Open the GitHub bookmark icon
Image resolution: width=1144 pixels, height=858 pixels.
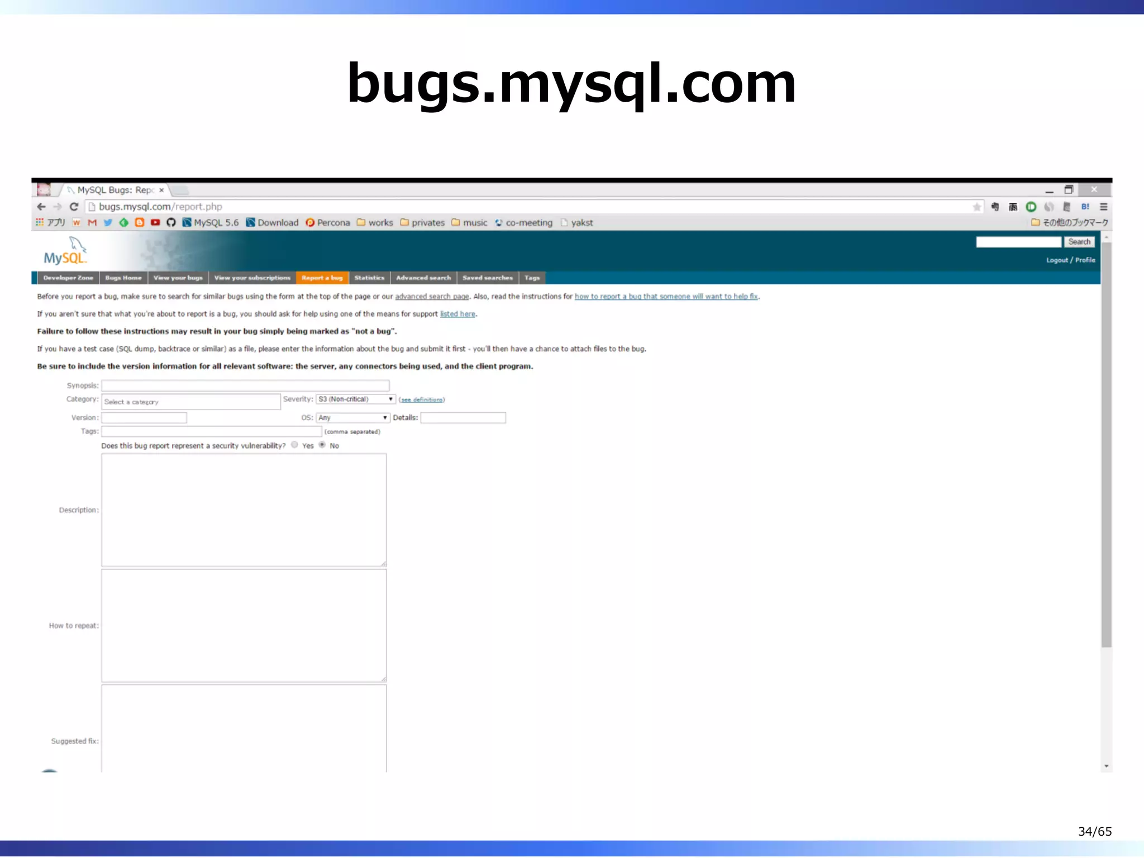coord(171,222)
